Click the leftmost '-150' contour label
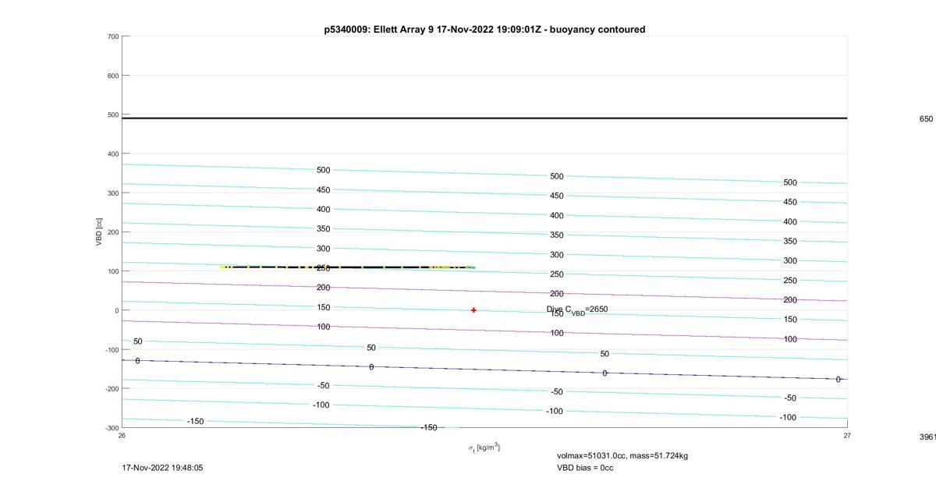936x481 pixels. pyautogui.click(x=195, y=421)
